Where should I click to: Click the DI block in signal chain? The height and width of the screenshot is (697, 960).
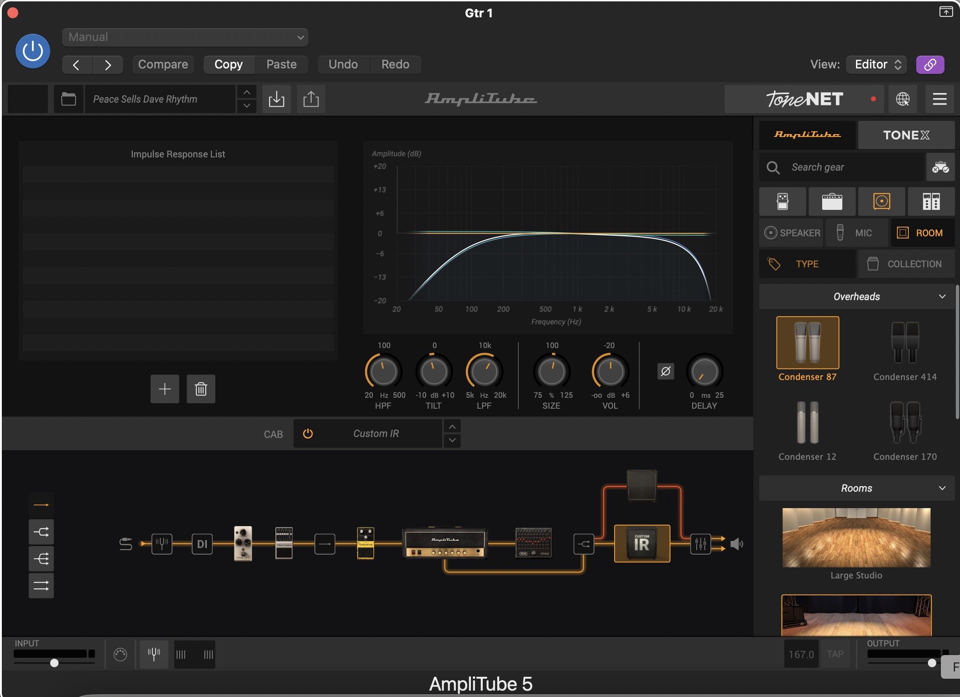202,544
